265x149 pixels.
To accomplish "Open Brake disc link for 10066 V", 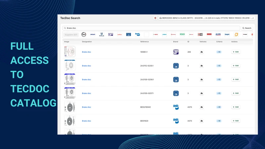I will click(x=86, y=52).
